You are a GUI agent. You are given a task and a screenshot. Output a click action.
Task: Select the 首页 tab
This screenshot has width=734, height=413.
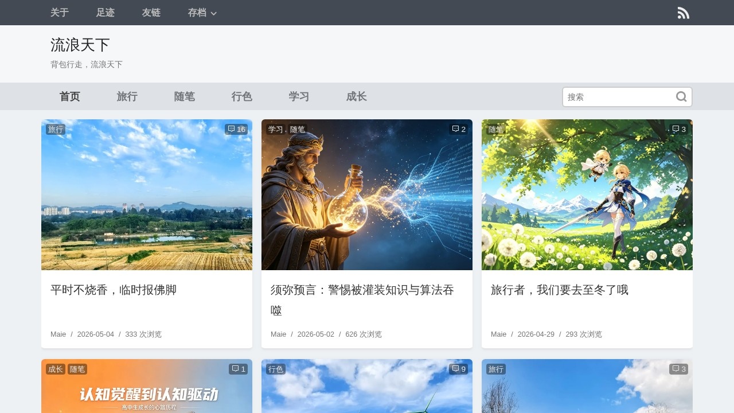coord(70,96)
